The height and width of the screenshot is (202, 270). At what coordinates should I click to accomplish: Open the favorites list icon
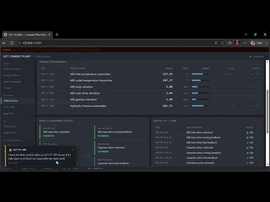[230, 43]
